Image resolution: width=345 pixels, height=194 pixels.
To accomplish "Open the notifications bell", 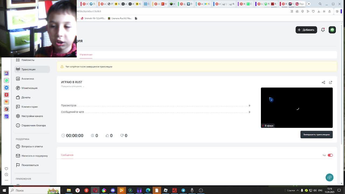I will [x=323, y=30].
